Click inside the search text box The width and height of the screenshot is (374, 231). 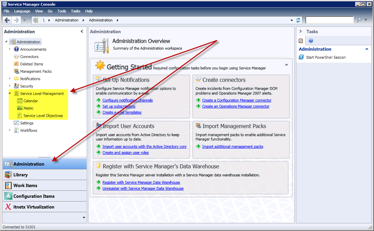(x=329, y=20)
